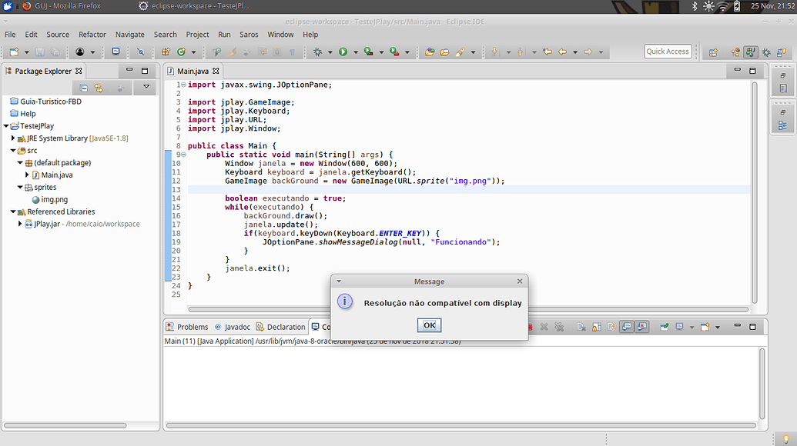Click the editor vertical scrollbar
The height and width of the screenshot is (446, 797).
(x=754, y=192)
